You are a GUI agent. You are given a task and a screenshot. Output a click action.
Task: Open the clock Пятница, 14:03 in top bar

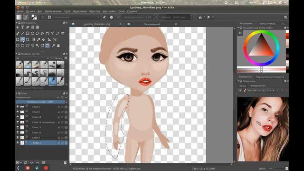(x=153, y=3)
